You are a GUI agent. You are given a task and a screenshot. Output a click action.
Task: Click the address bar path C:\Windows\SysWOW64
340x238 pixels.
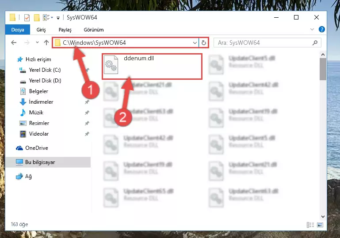click(x=94, y=43)
